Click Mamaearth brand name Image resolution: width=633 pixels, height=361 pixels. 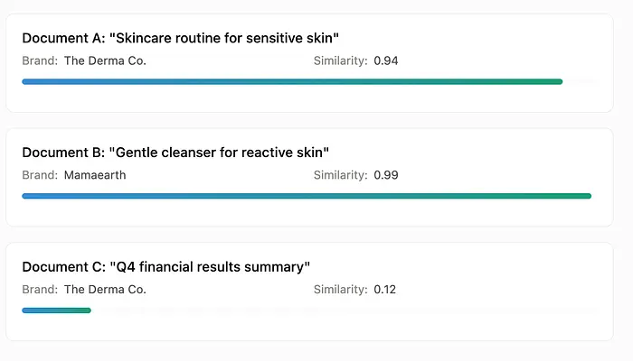(95, 175)
